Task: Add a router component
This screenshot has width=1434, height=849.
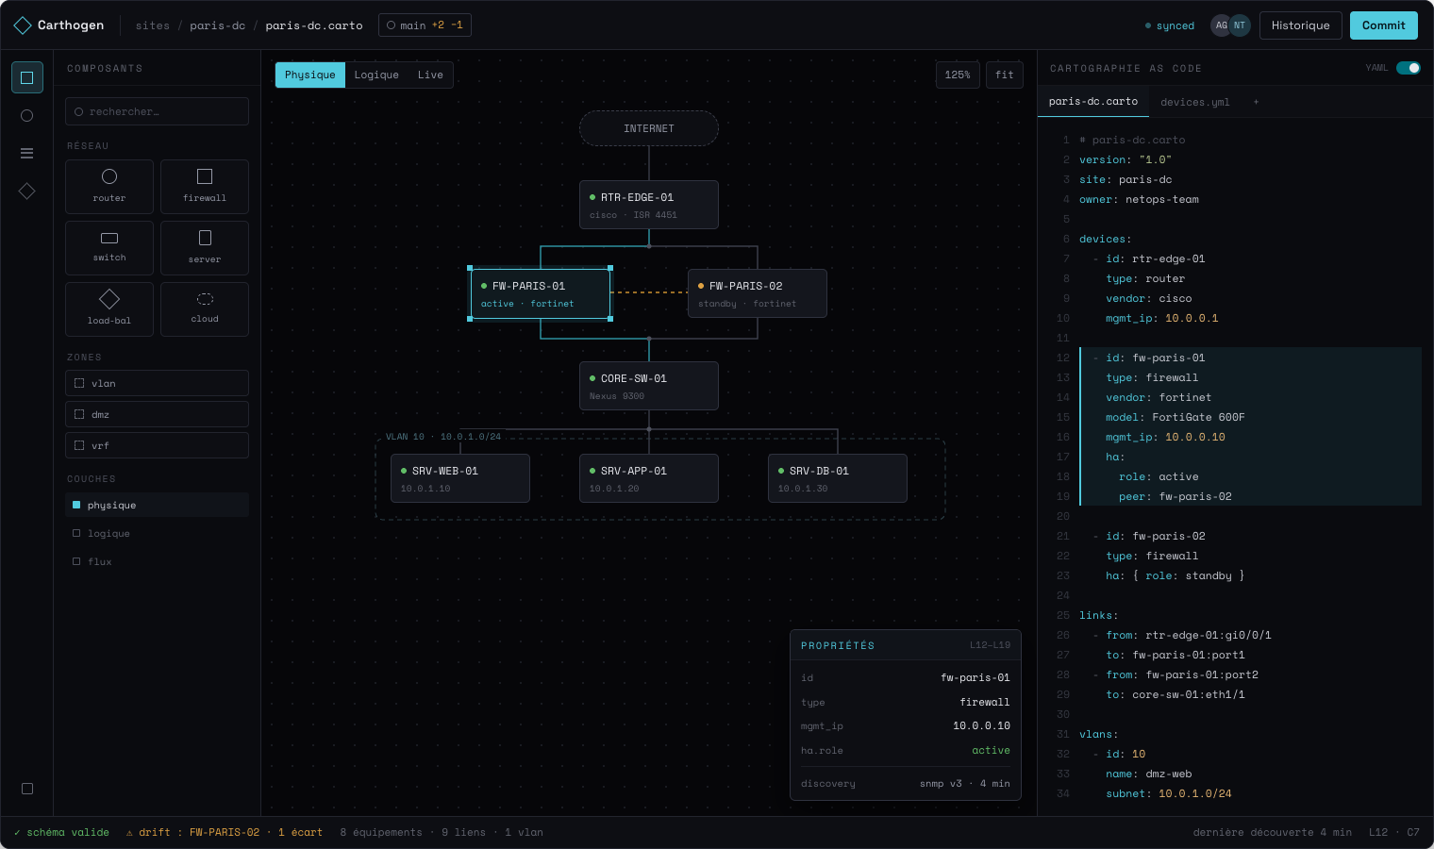Action: click(x=109, y=186)
